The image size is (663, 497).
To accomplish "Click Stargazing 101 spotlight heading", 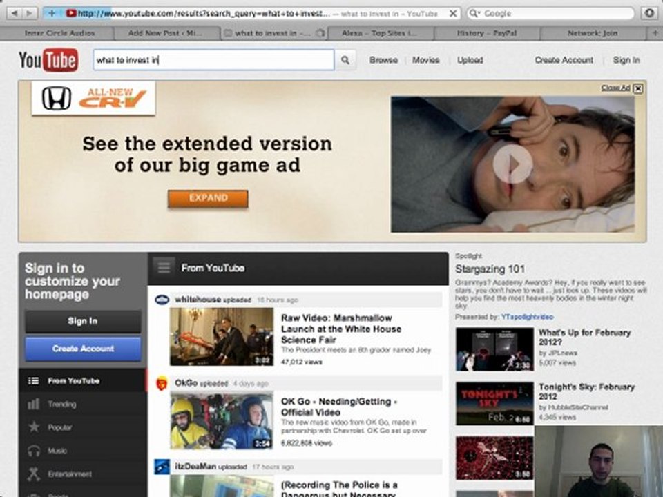I will pyautogui.click(x=490, y=269).
